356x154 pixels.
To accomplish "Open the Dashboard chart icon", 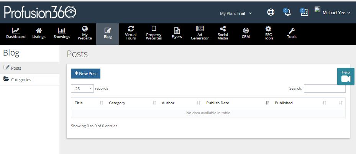I will tap(16, 30).
